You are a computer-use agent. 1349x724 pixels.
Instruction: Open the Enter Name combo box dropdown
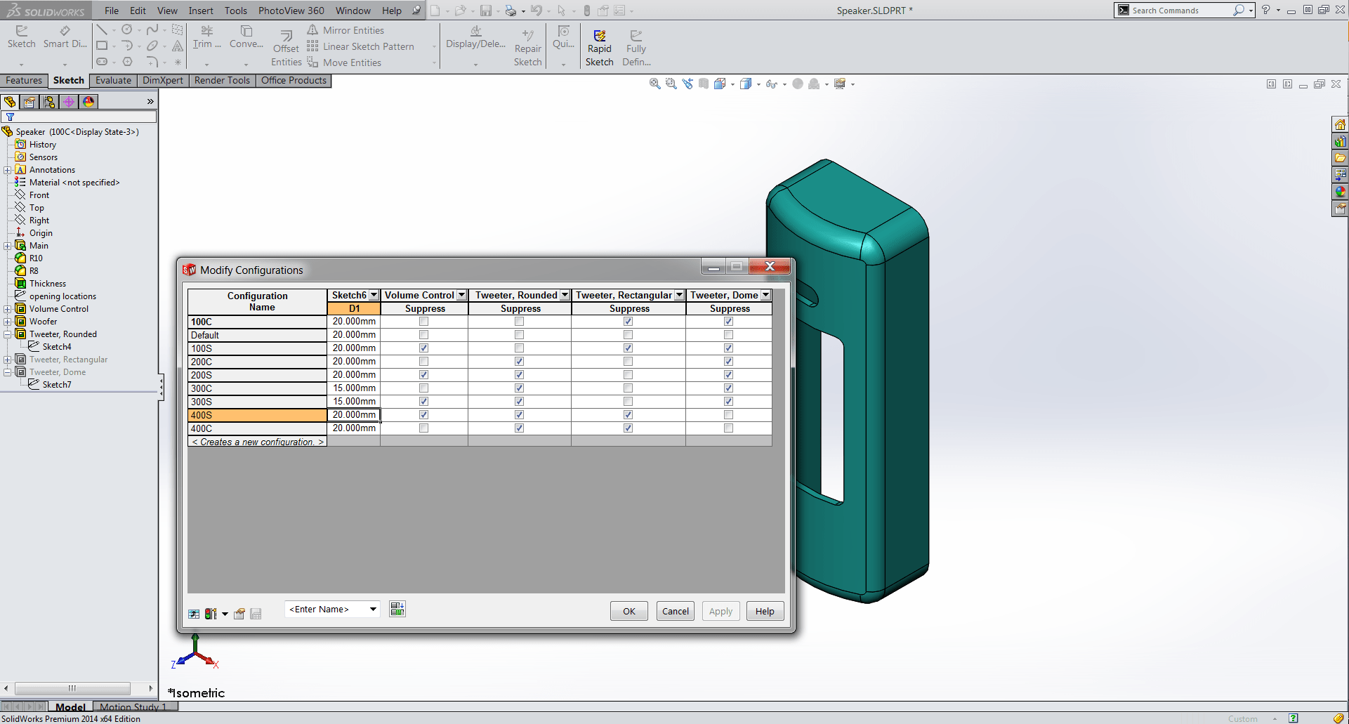click(x=373, y=609)
